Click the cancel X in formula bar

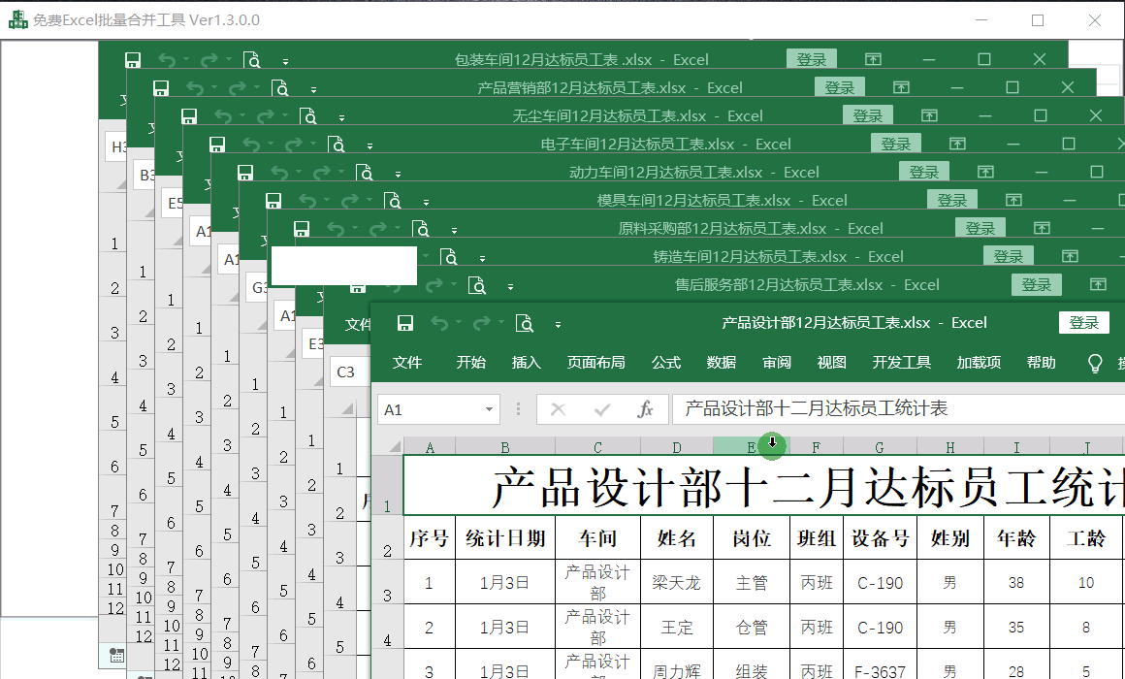559,410
